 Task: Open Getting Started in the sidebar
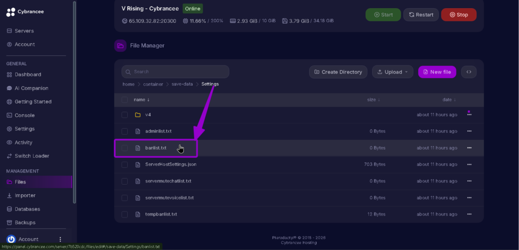click(x=29, y=101)
